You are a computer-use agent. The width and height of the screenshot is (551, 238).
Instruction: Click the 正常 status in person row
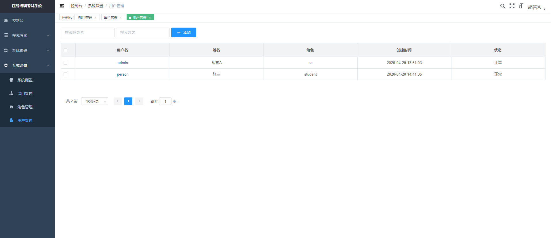[498, 74]
